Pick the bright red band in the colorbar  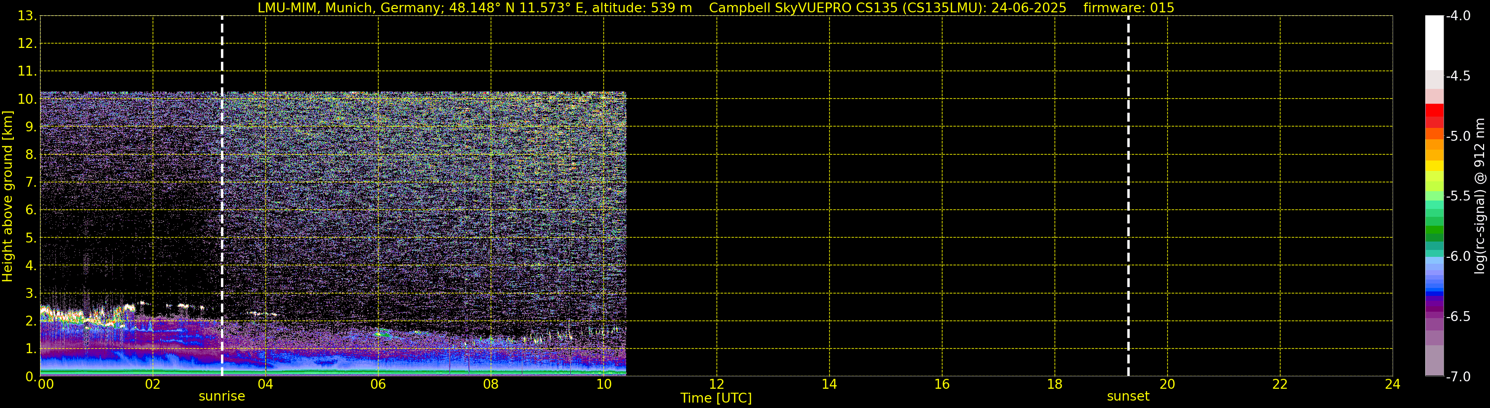point(1435,110)
